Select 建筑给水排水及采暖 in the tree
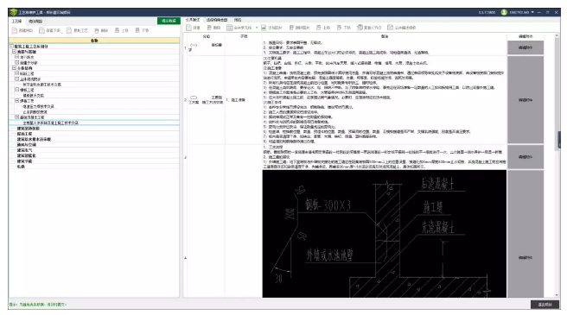 click(34, 139)
